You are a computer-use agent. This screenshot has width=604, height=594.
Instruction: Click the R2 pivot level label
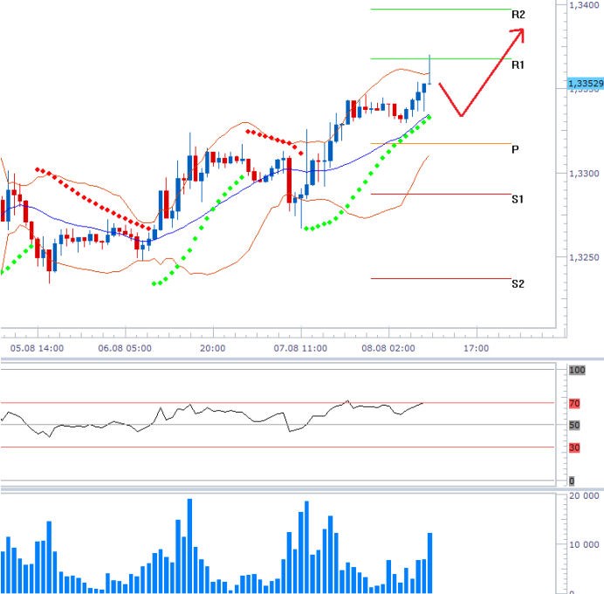pyautogui.click(x=518, y=15)
